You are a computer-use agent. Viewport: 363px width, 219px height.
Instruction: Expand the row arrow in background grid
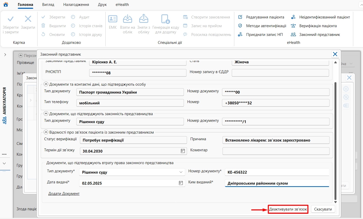tap(31, 100)
